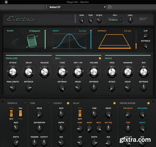Disable the Chorus effect
The image size is (156, 147).
68,103
